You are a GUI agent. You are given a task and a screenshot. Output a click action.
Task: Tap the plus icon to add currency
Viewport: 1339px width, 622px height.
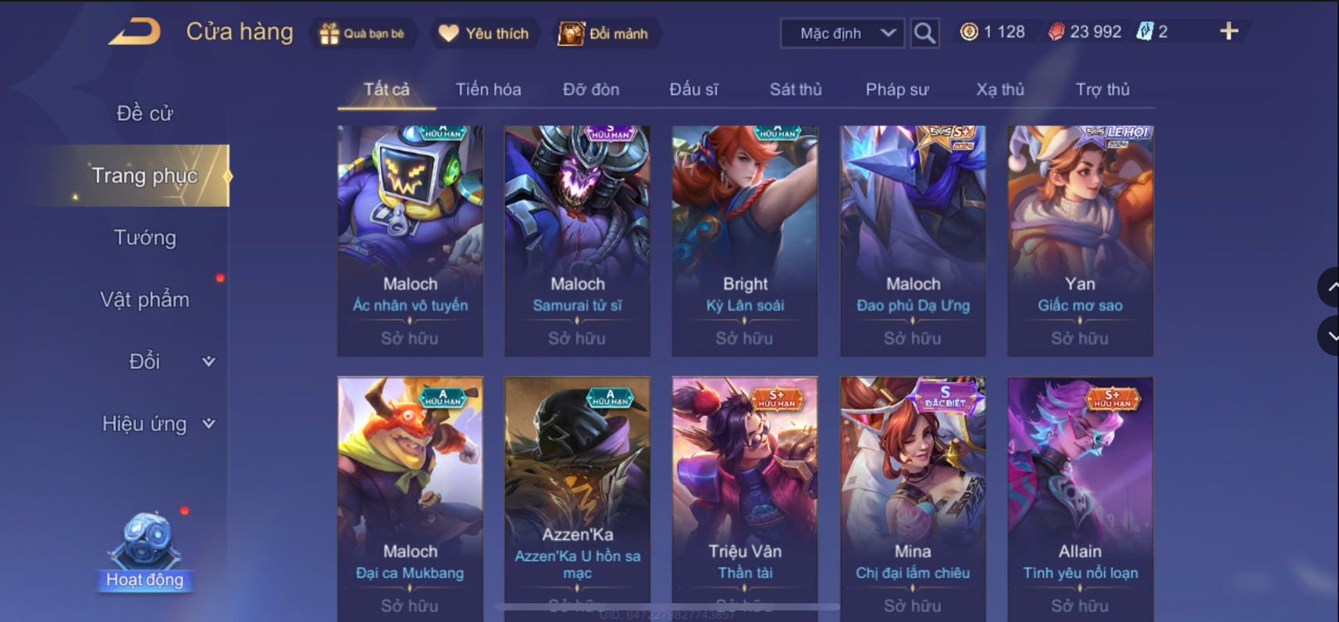1229,31
